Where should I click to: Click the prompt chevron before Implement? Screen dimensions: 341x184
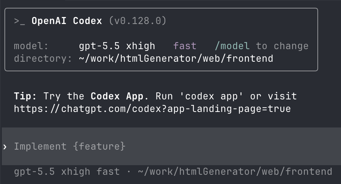5,147
